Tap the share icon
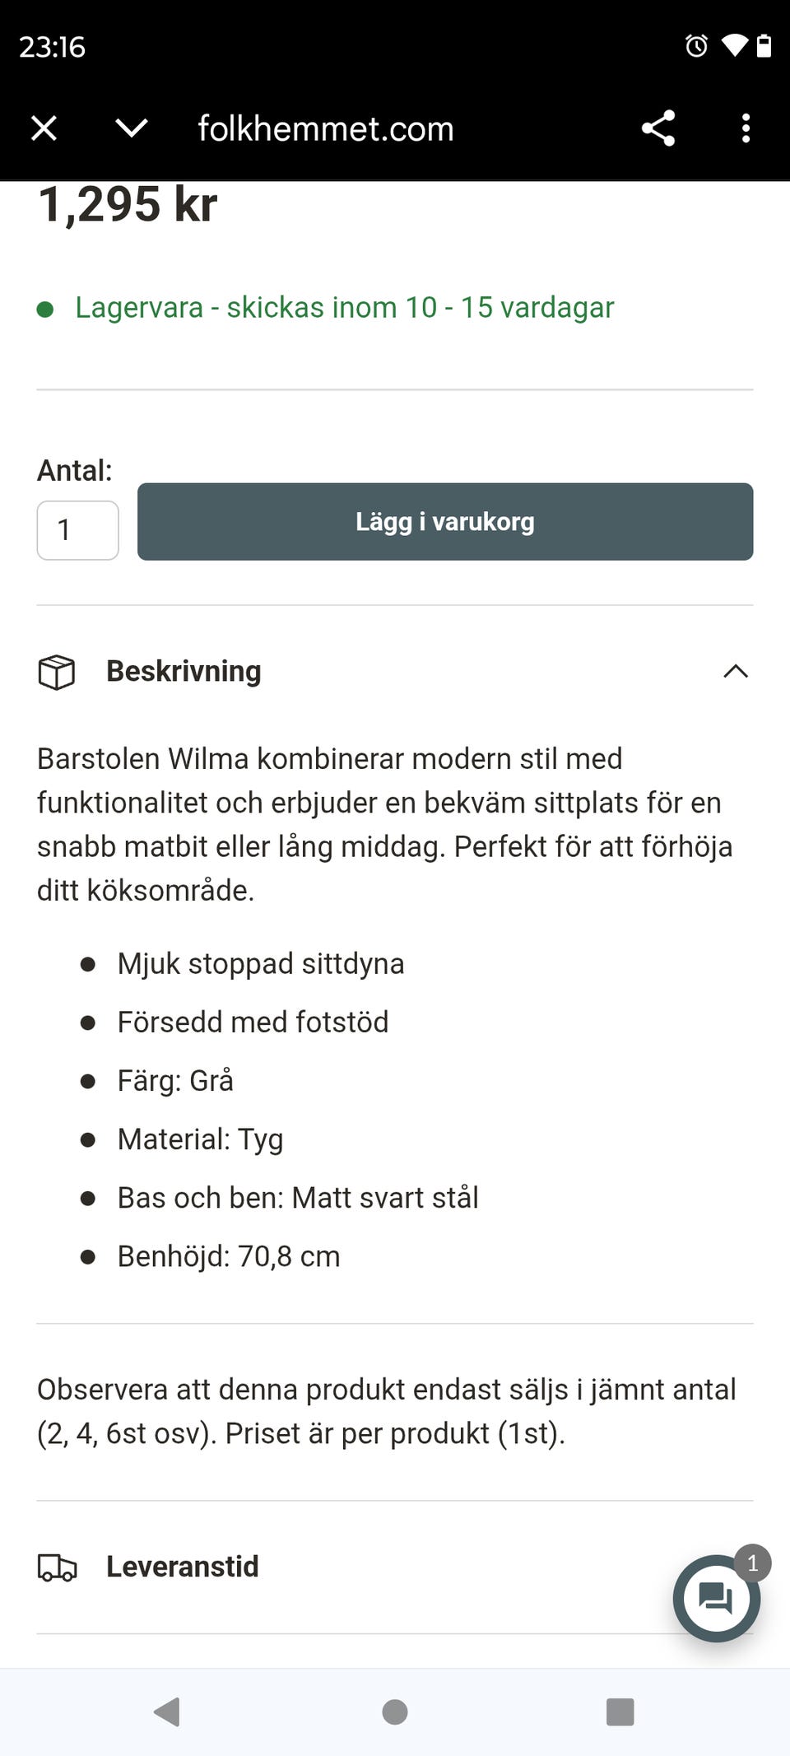This screenshot has width=790, height=1756. point(658,128)
